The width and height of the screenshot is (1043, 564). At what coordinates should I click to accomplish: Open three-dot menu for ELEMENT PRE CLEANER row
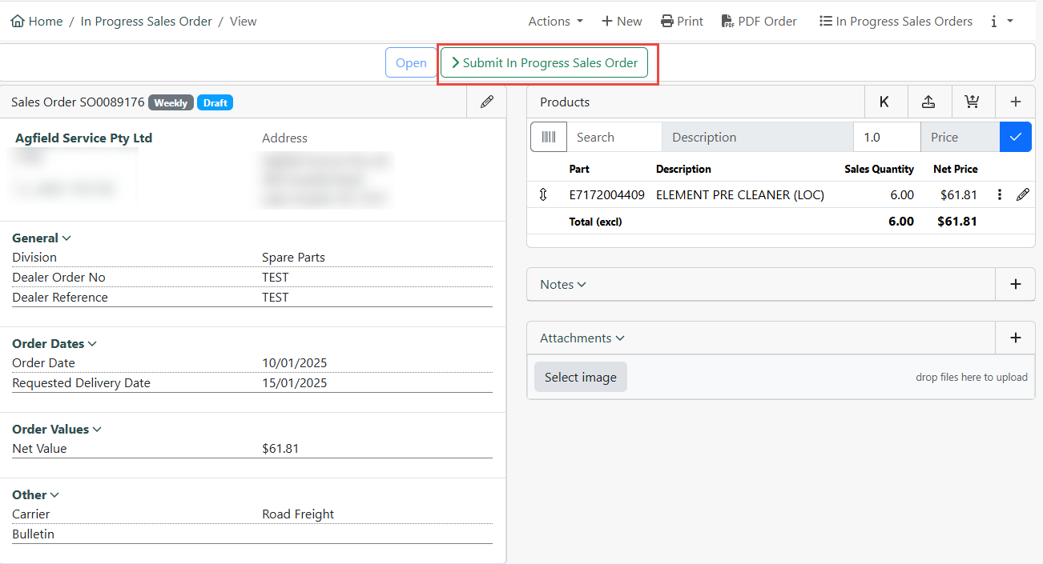999,194
